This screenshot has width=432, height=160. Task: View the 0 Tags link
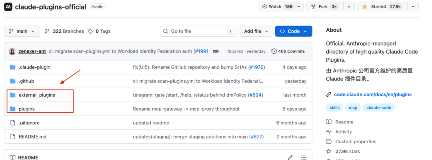pyautogui.click(x=99, y=31)
